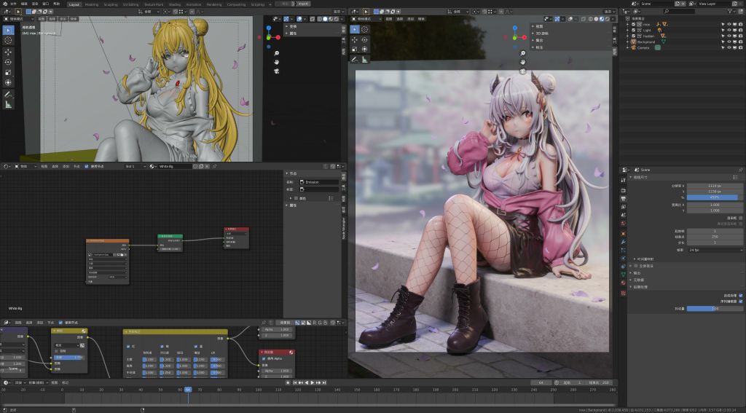Uncheck the Light collection checkbox in outliner
Image resolution: width=746 pixels, height=413 pixels.
(633, 30)
